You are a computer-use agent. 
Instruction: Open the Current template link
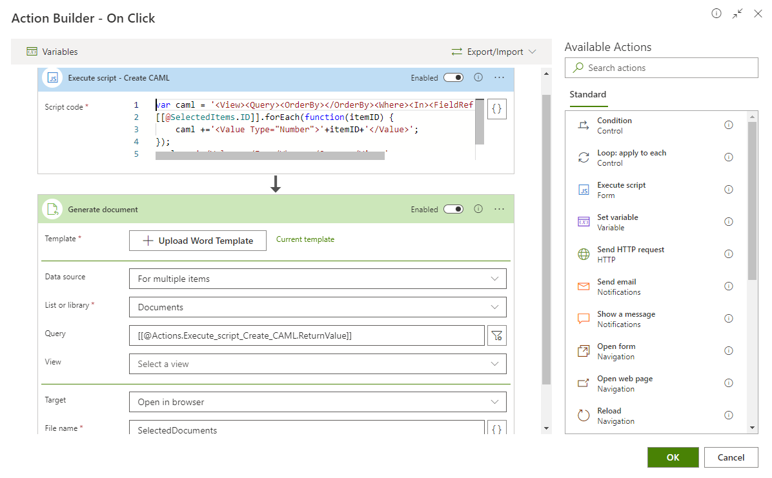pyautogui.click(x=305, y=239)
